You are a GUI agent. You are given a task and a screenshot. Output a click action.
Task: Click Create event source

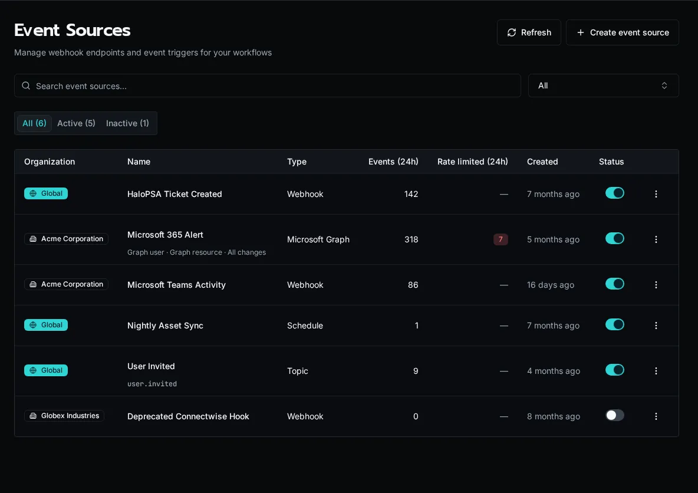point(623,32)
